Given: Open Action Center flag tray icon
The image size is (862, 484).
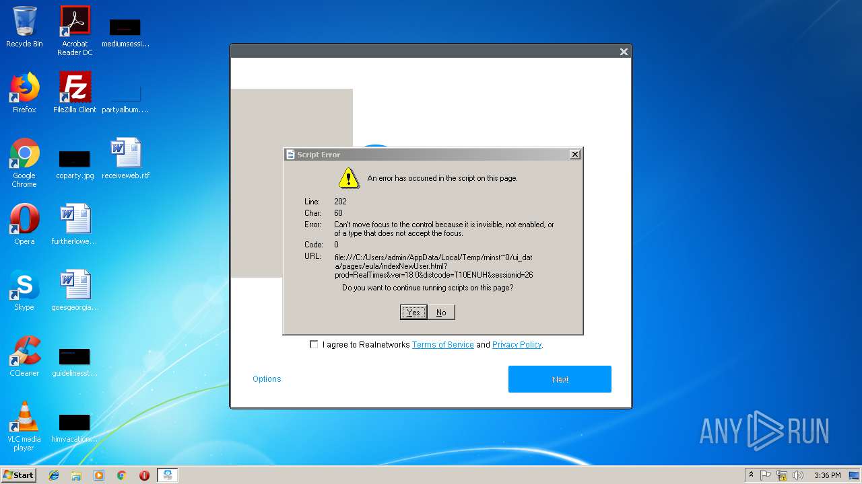Looking at the screenshot, I should [766, 475].
